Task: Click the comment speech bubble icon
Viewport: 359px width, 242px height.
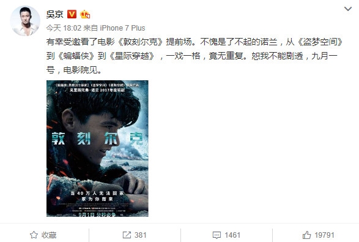Action: pos(217,235)
